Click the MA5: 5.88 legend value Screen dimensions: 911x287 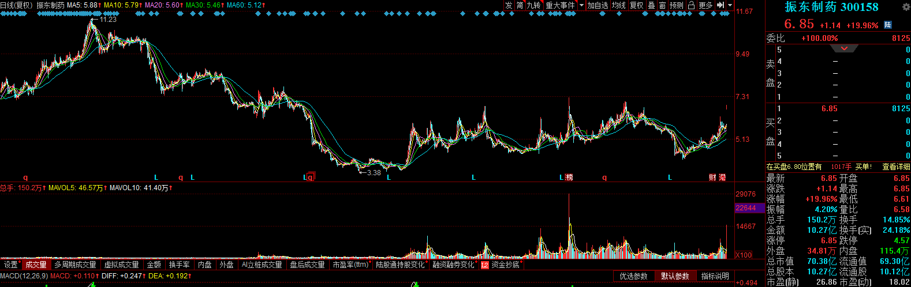pos(84,5)
